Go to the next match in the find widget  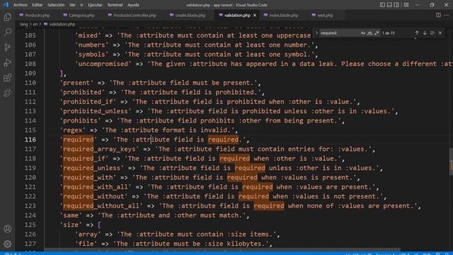pos(425,33)
